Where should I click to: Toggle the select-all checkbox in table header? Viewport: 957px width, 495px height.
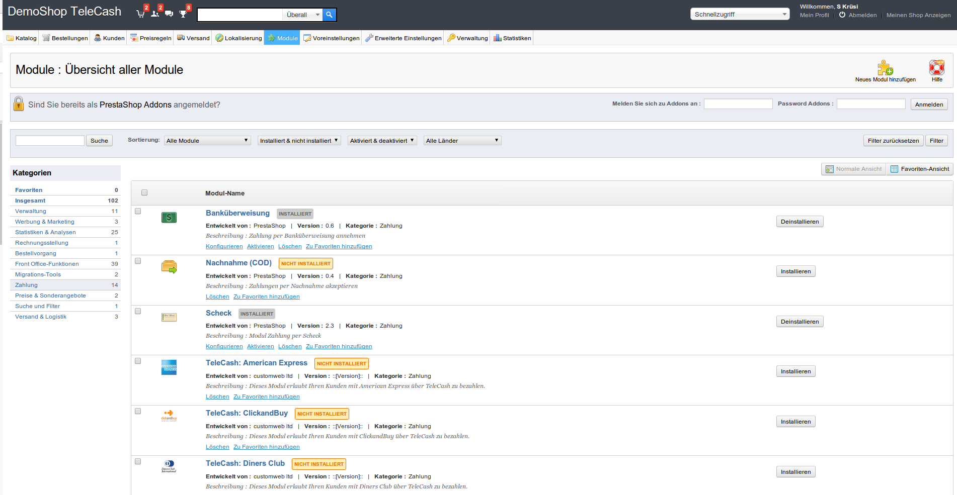point(144,193)
